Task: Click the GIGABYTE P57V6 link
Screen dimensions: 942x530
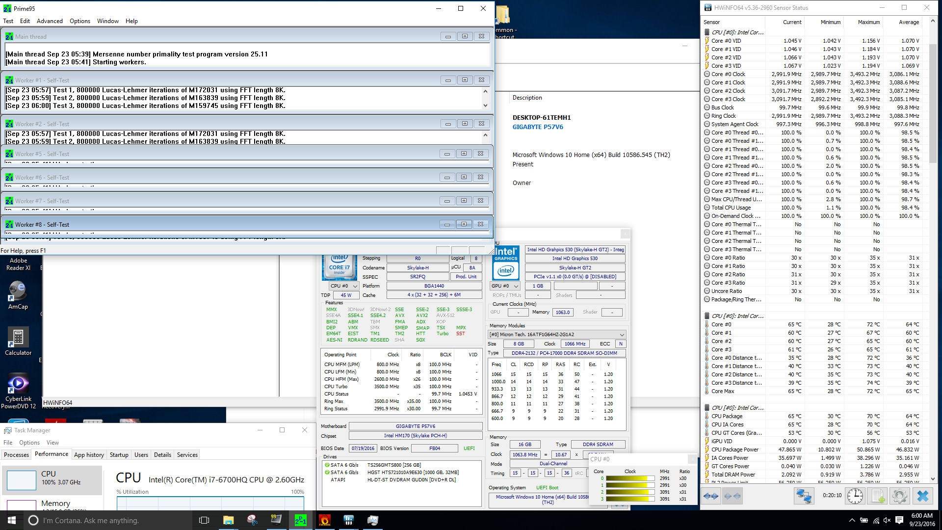Action: [538, 127]
